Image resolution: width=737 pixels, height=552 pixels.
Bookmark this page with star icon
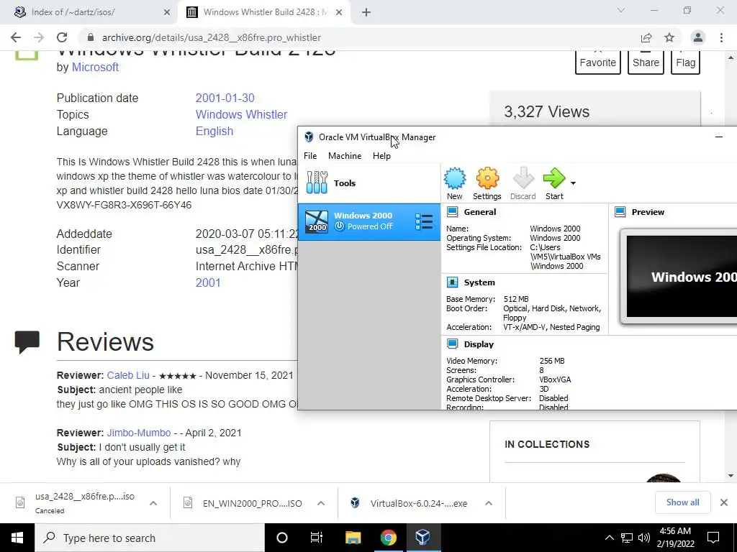tap(669, 37)
